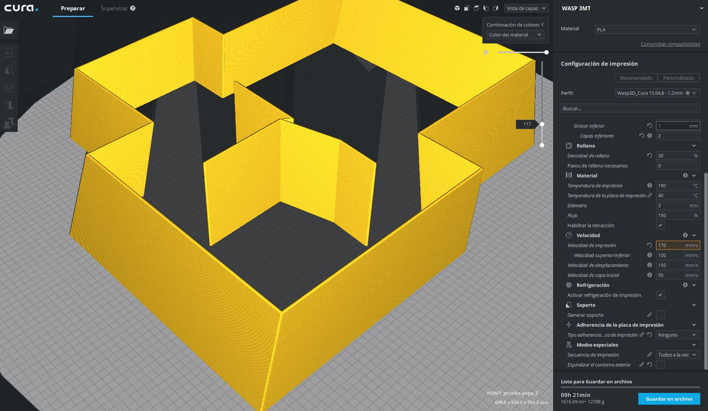Click the Velocidad de impresión 170 field
This screenshot has width=708, height=411.
678,245
